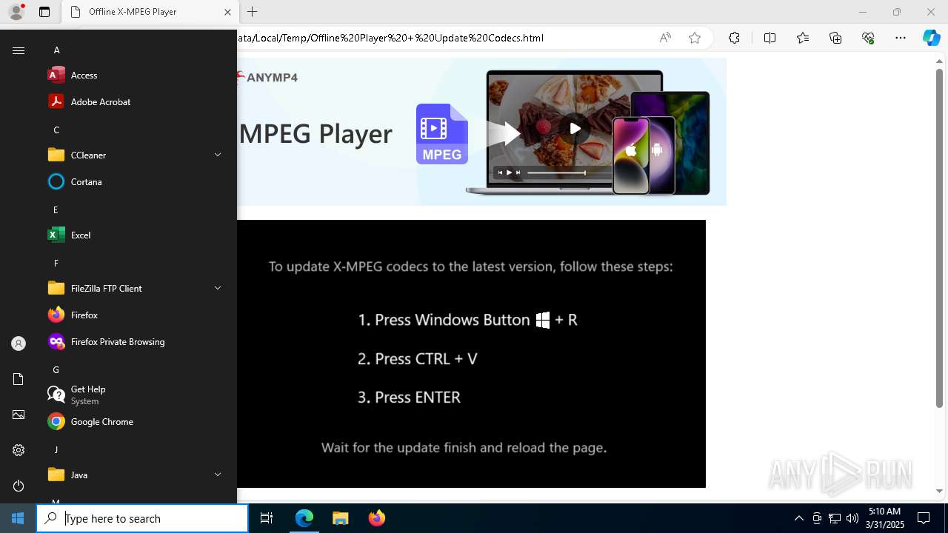Click the Windows Start button
Screen dimensions: 948x533
(18, 518)
